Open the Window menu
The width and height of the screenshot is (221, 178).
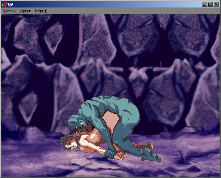point(10,11)
